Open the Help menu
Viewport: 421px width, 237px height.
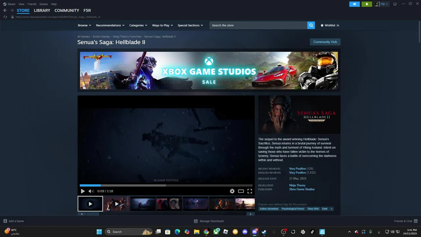[x=54, y=4]
